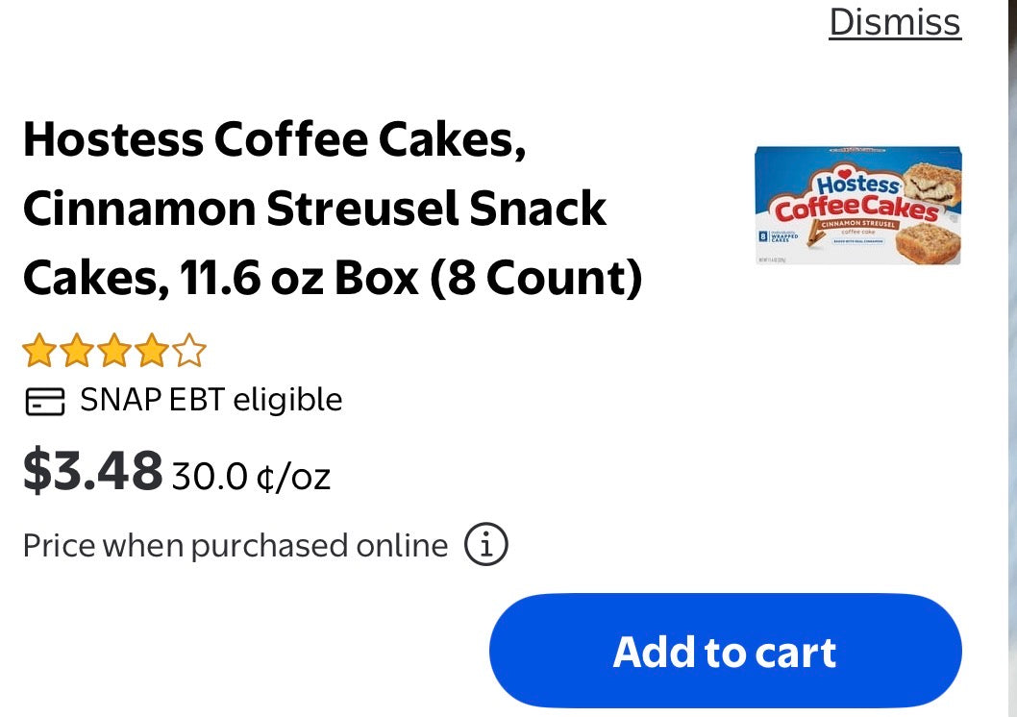Click the $3.48 price text
The image size is (1017, 717).
91,469
